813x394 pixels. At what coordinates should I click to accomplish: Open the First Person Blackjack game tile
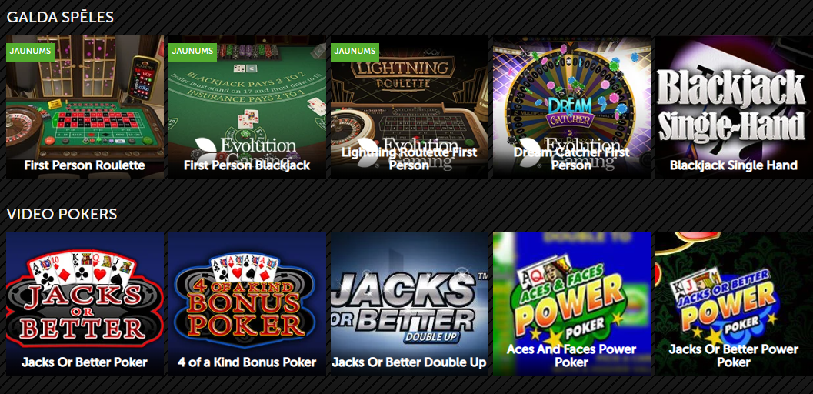tap(248, 107)
